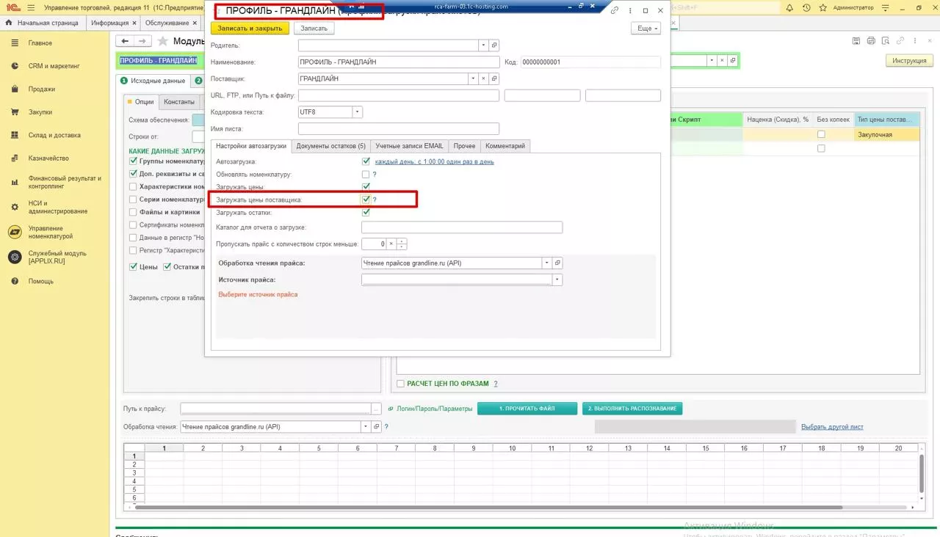Click the Имя листа input field
940x537 pixels.
click(x=399, y=129)
